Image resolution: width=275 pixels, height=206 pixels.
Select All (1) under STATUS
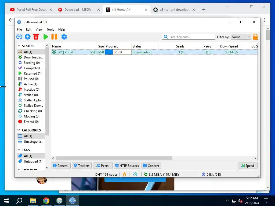(31, 52)
